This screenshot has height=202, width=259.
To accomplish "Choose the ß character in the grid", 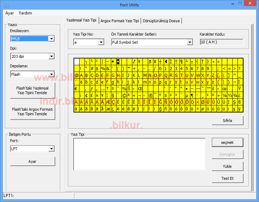I will click(239, 102).
